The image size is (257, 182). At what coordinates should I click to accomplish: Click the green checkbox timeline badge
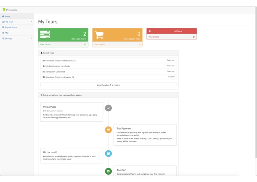(108, 171)
